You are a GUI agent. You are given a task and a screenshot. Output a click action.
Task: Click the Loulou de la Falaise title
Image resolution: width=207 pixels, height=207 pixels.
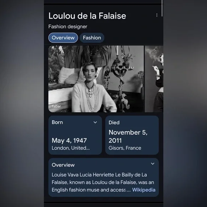[x=87, y=16]
